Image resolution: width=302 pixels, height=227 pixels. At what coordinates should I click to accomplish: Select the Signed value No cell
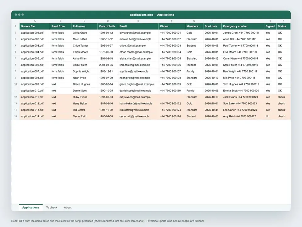point(270,116)
